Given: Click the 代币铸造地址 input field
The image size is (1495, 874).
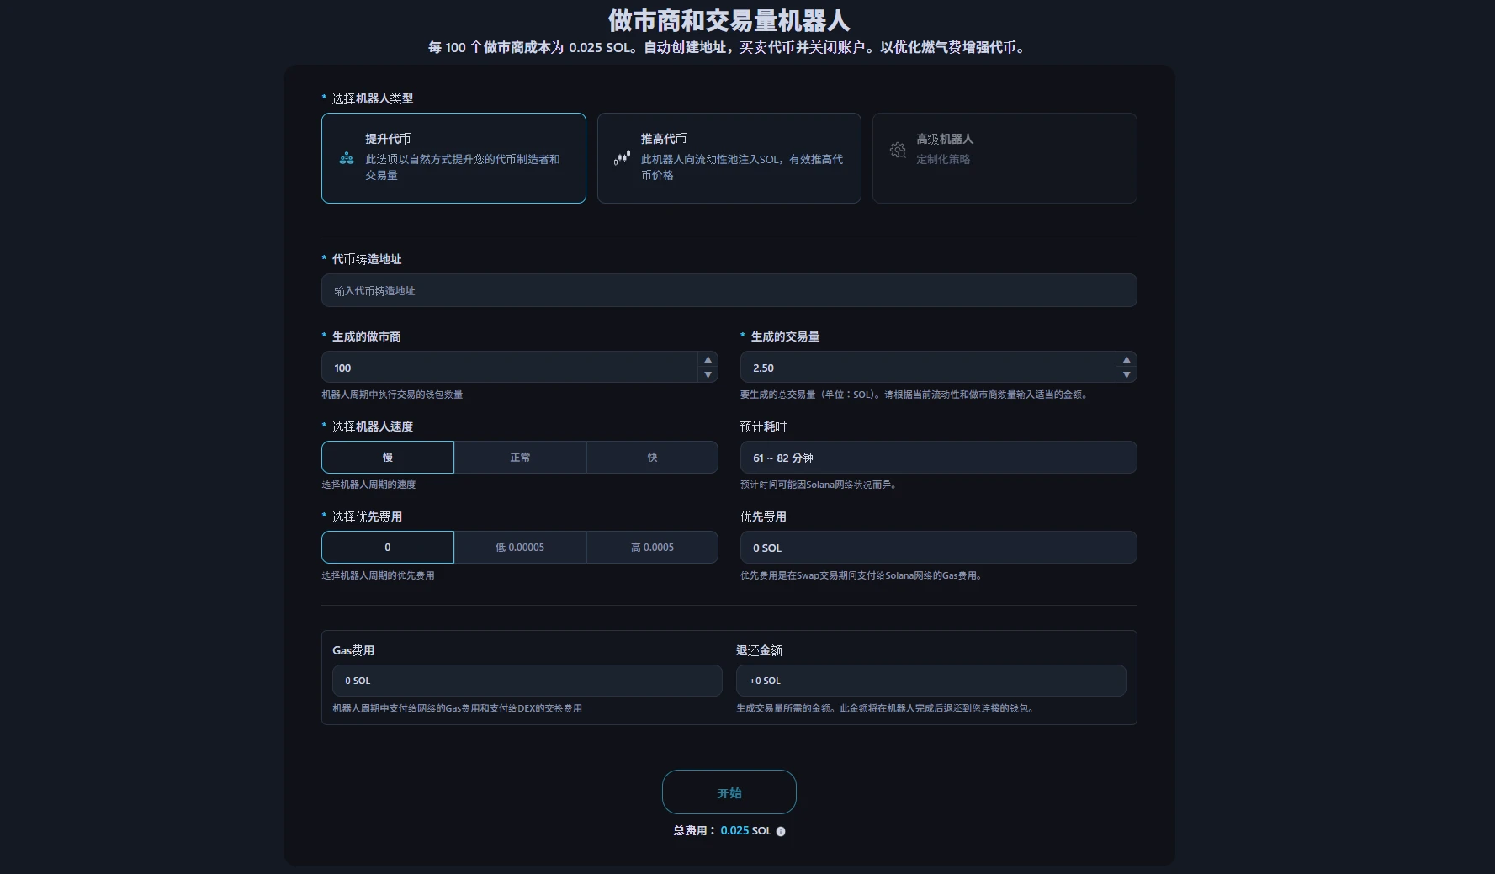Looking at the screenshot, I should tap(729, 290).
